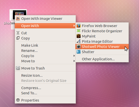Open the Copy to entry
Image resolution: width=139 pixels, height=107 pixels.
pos(45,56)
